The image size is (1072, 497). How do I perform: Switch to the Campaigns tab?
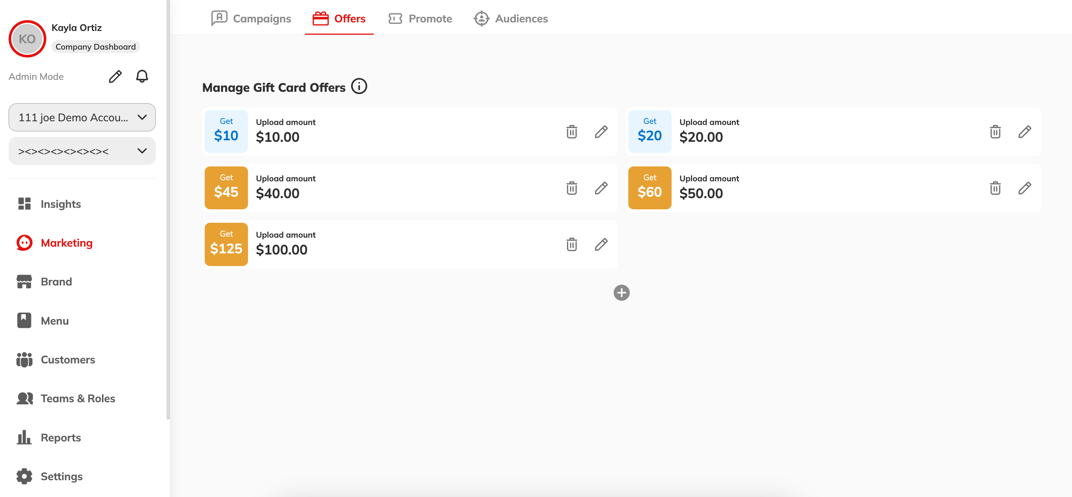251,18
